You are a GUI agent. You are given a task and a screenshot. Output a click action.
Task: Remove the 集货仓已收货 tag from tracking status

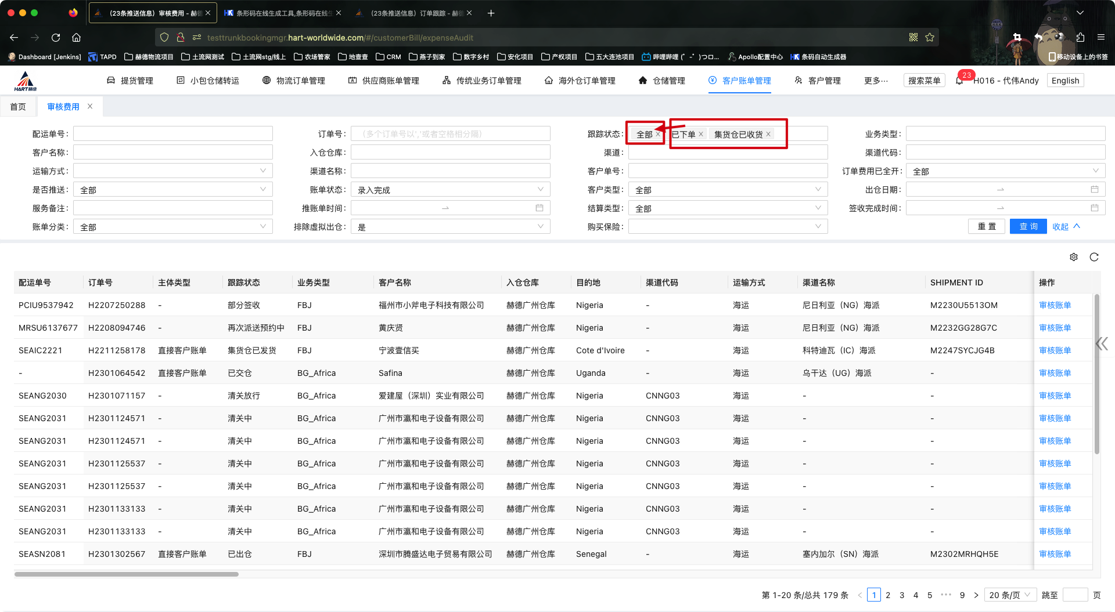click(768, 134)
